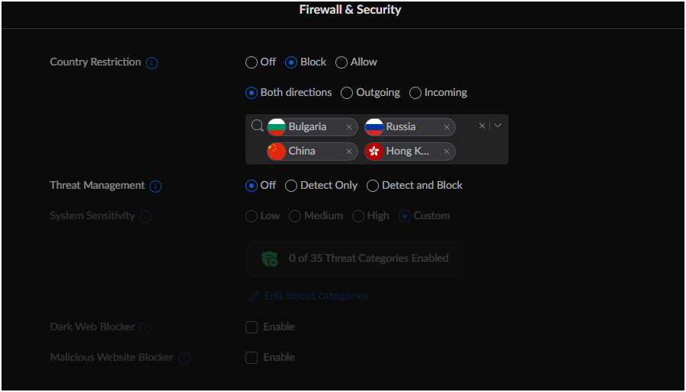686x392 pixels.
Task: Remove the China country tag
Action: 349,151
